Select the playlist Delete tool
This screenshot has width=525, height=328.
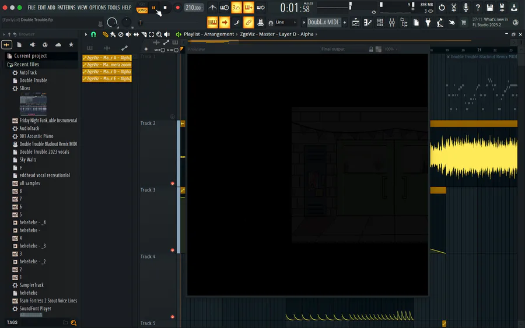point(121,34)
